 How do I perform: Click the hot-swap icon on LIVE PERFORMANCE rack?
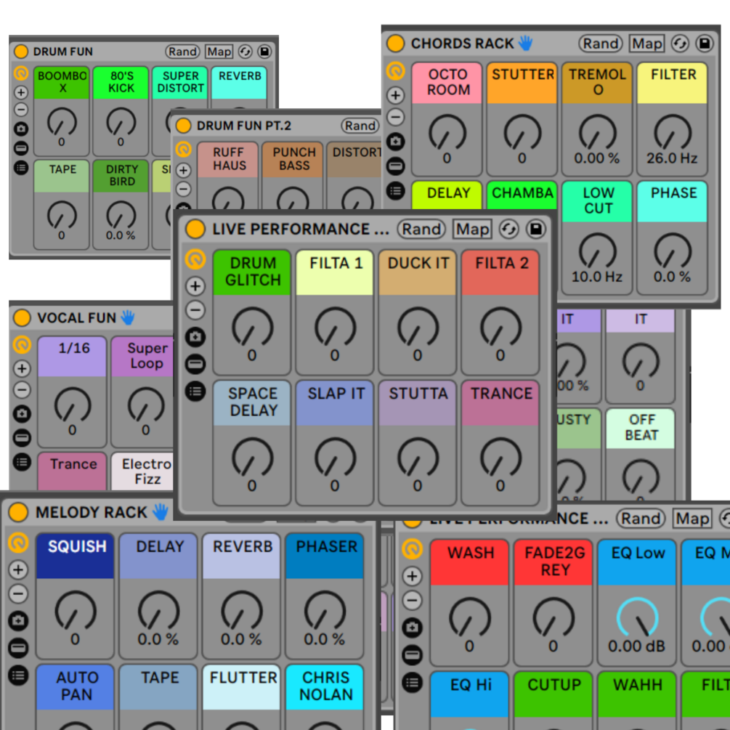508,228
